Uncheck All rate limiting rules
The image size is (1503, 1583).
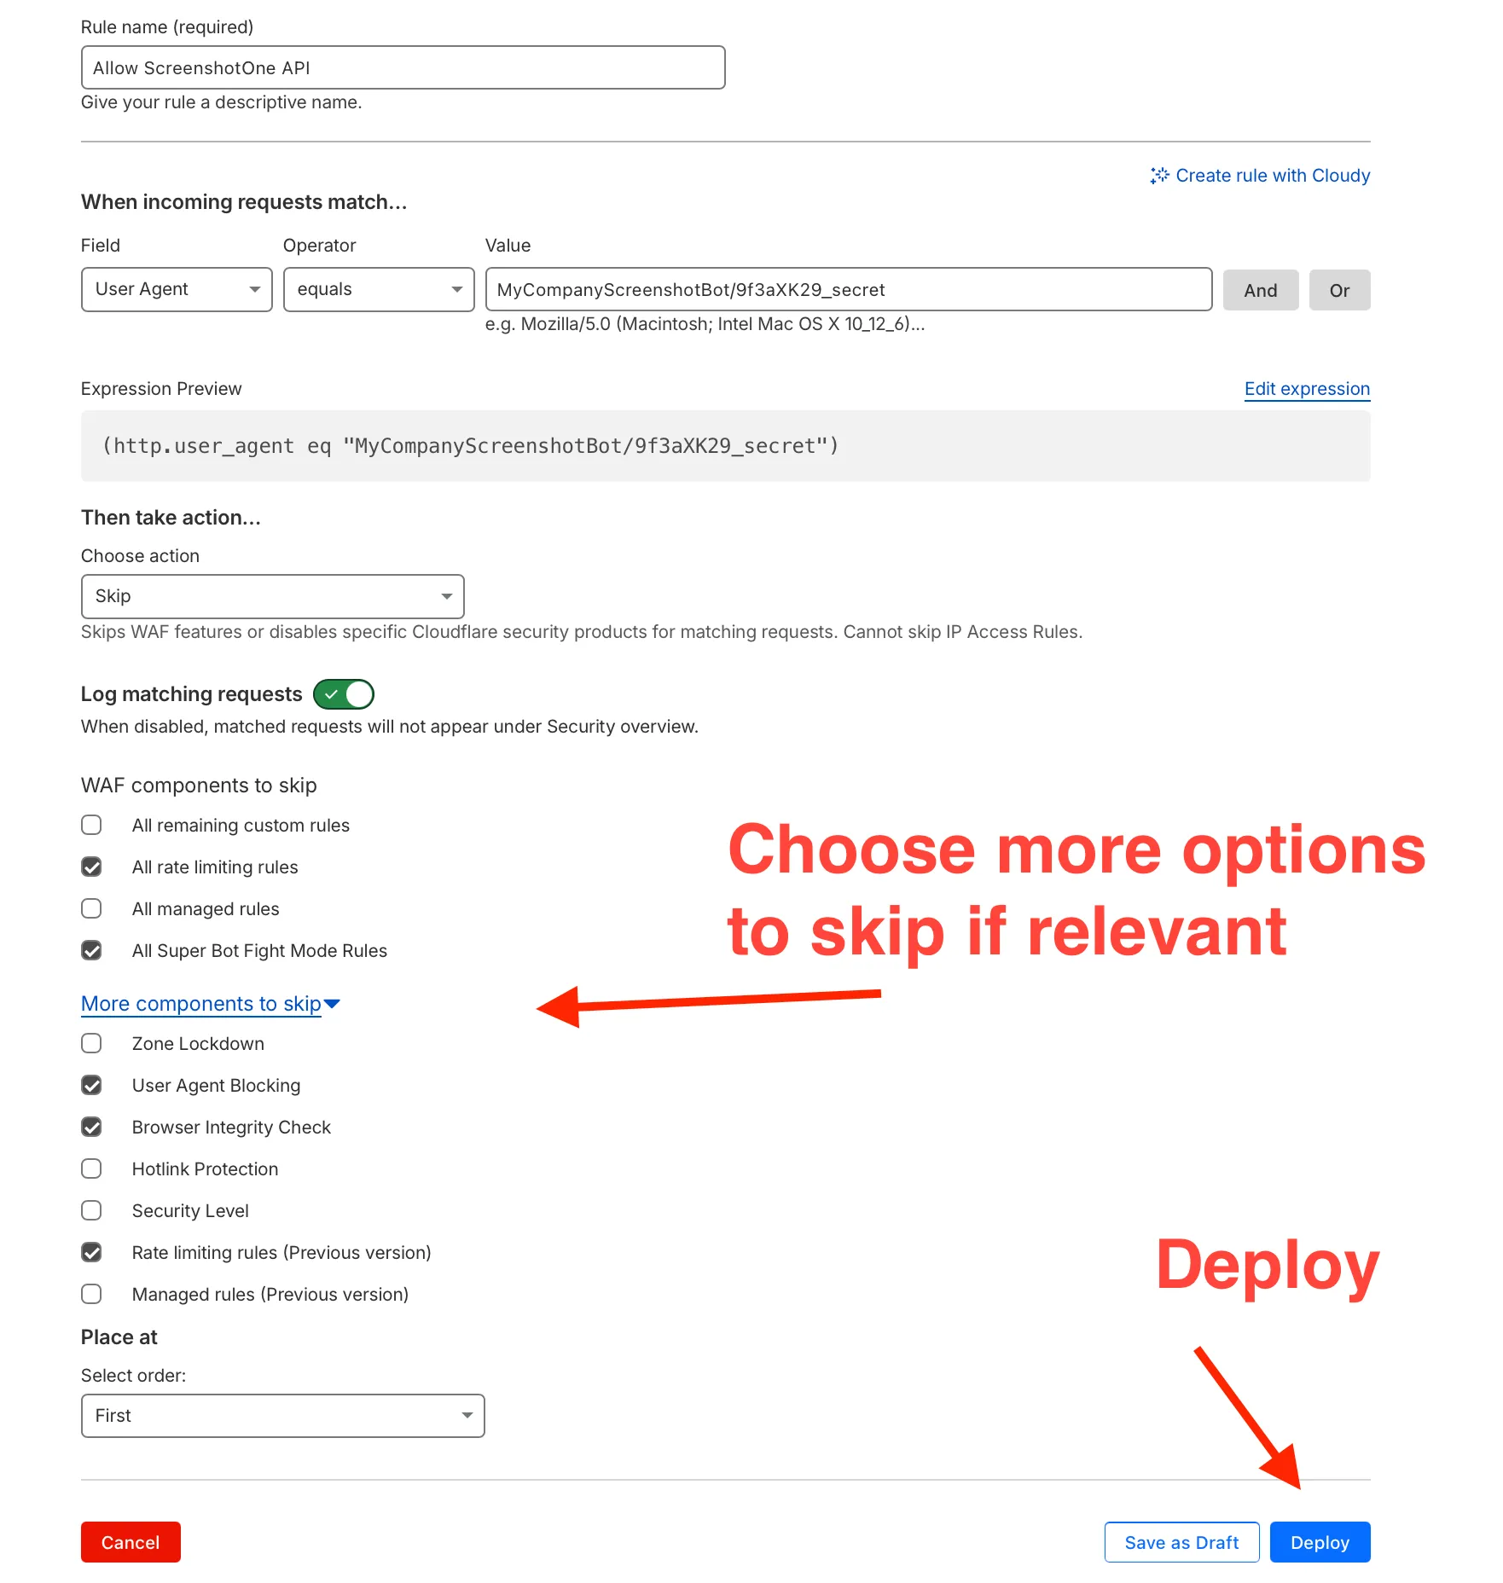(x=91, y=866)
